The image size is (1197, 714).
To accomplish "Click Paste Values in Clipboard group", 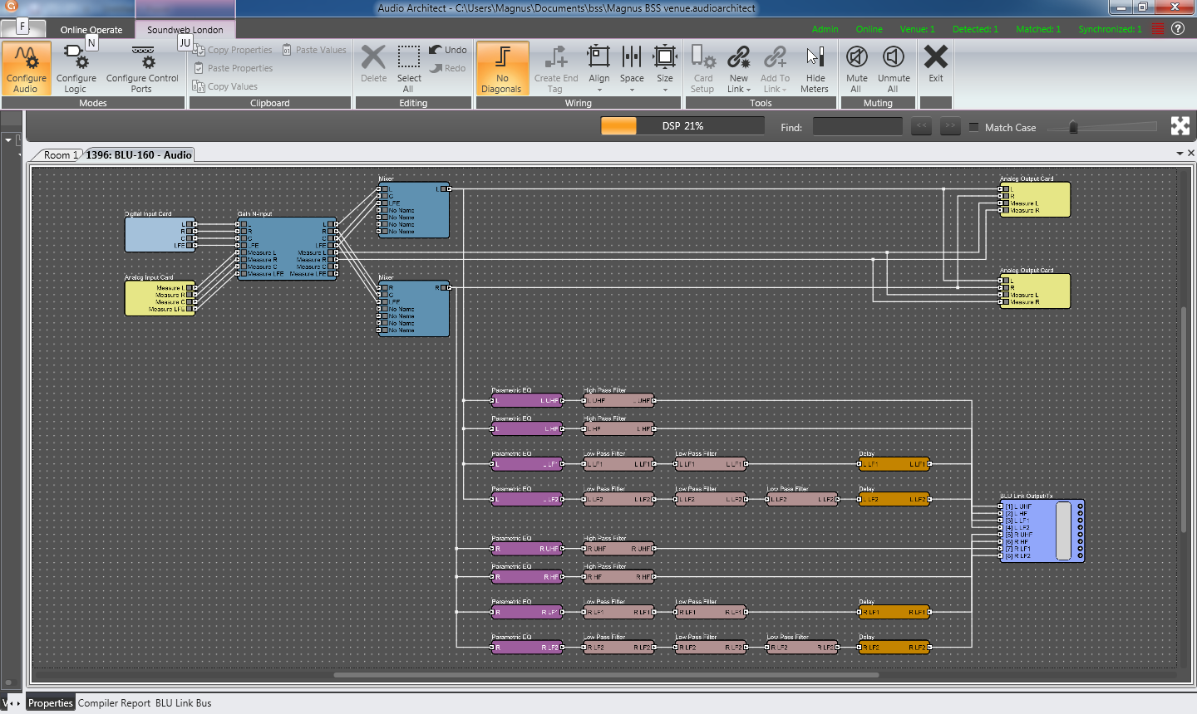I will pos(314,50).
